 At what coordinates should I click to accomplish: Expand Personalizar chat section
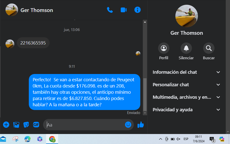[x=186, y=84]
